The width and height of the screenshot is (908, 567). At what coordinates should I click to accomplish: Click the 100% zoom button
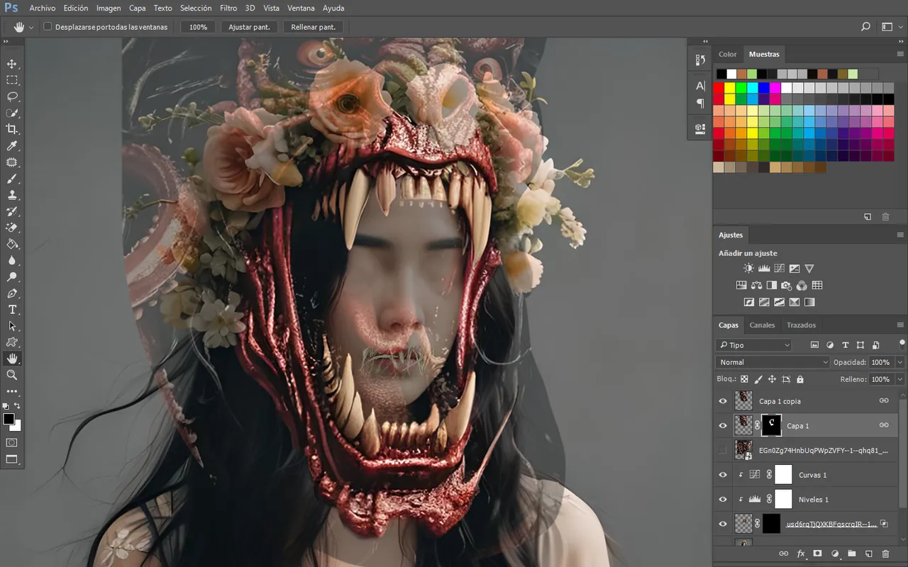(199, 27)
